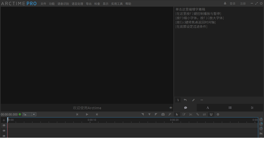The image size is (264, 143).
Task: Click the mark-out triangle icon
Action: (156, 114)
